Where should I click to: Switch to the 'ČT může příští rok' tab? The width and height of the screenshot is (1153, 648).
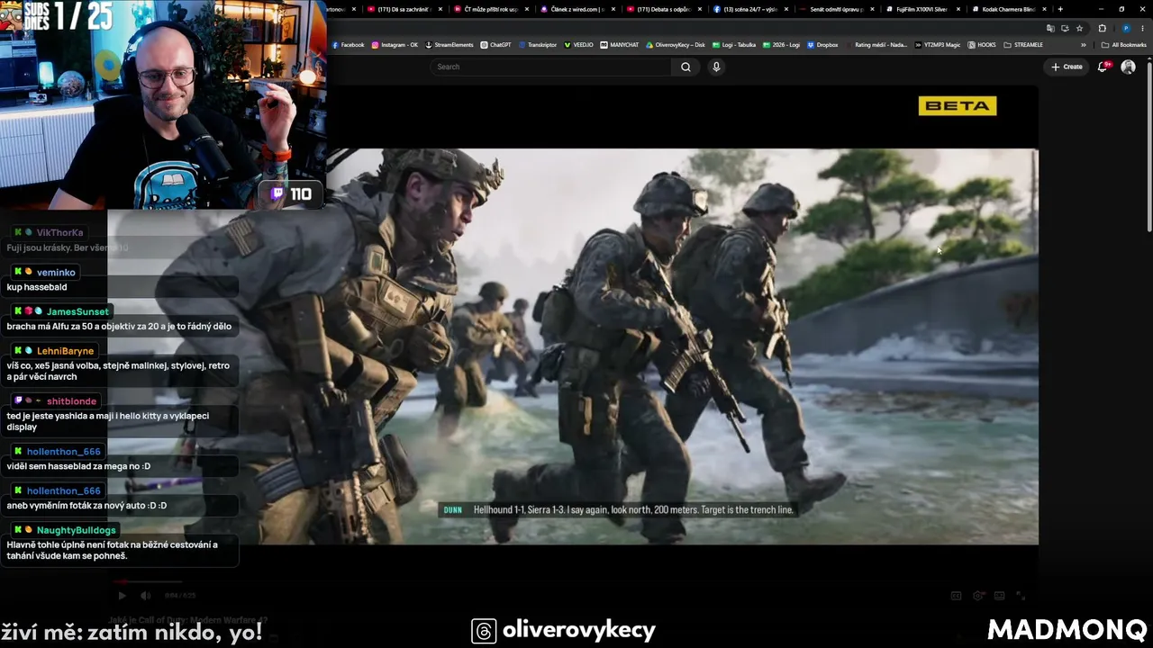point(490,9)
